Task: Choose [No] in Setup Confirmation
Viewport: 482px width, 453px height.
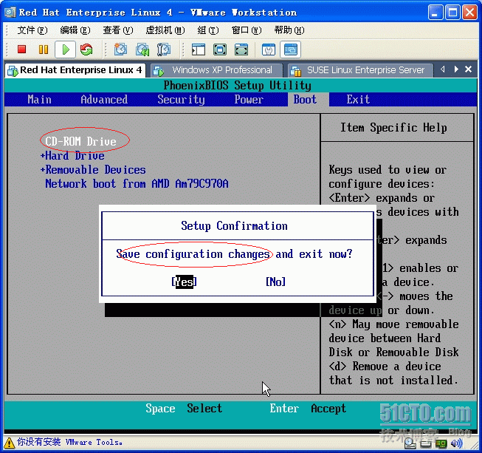Action: 275,282
